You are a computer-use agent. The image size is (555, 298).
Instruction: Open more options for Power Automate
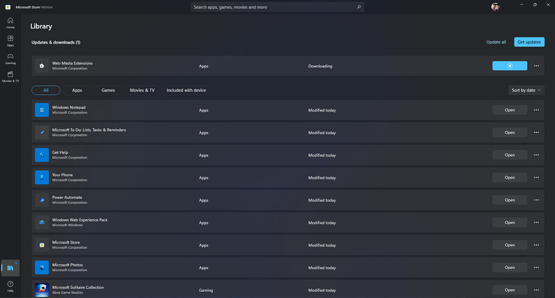click(x=536, y=200)
